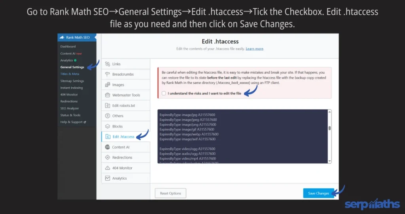Click the 'Edit .htaccess' page heading
405x214 pixels.
(220, 41)
